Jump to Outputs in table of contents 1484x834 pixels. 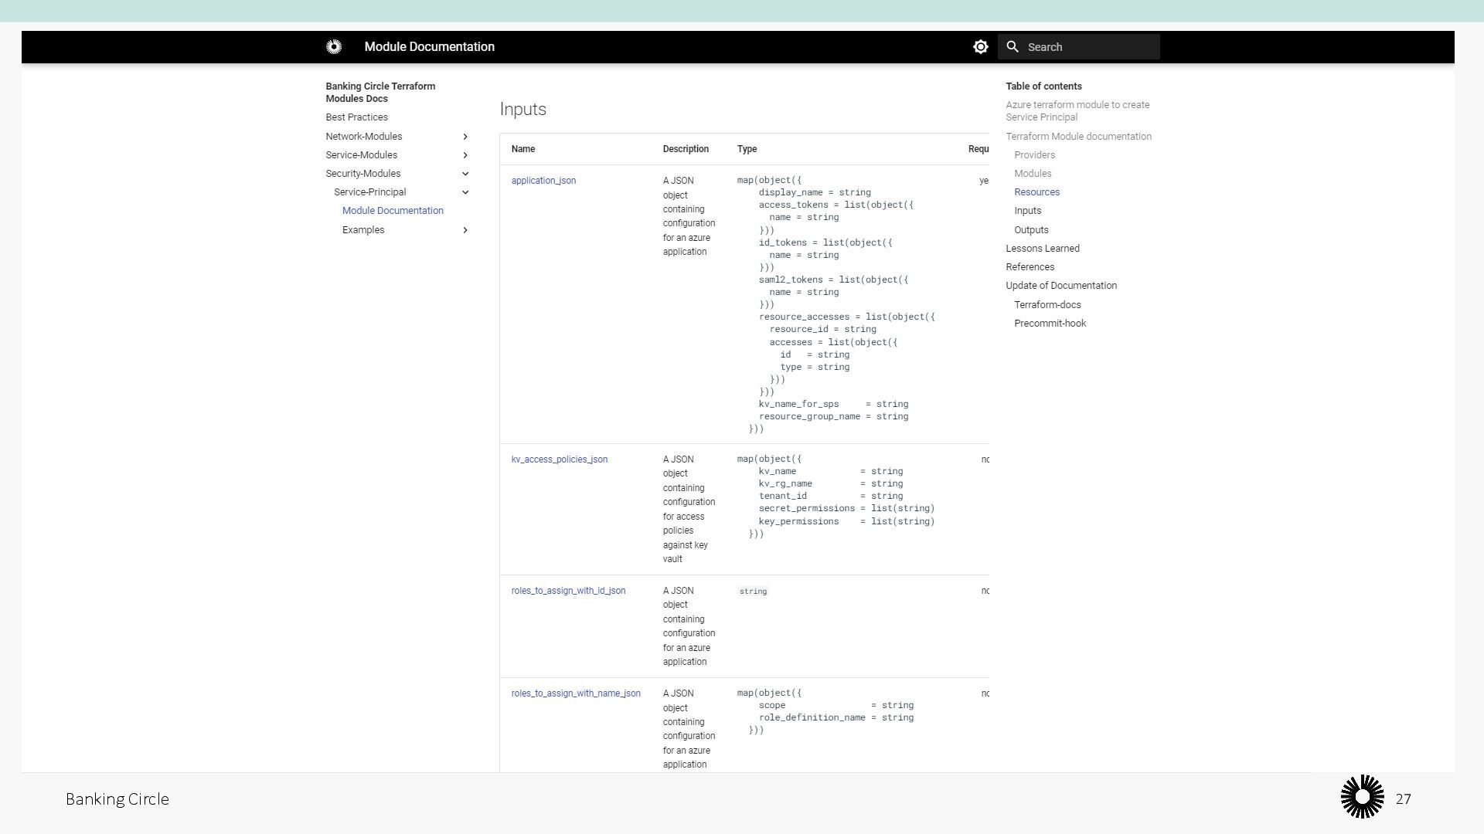(x=1031, y=230)
